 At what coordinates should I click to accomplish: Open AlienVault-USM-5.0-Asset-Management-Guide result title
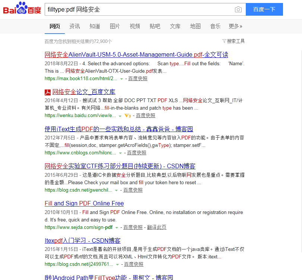click(136, 54)
